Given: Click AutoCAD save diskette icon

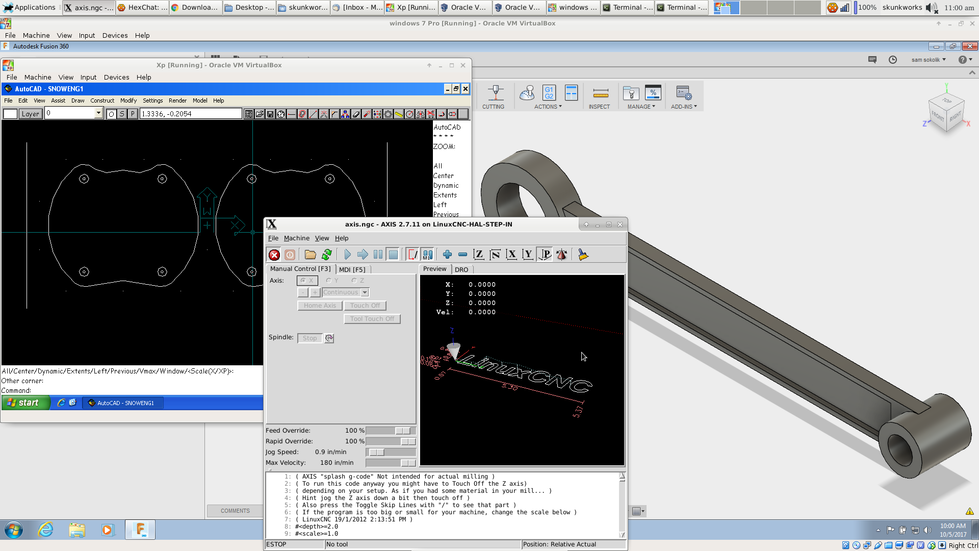Looking at the screenshot, I should [270, 114].
